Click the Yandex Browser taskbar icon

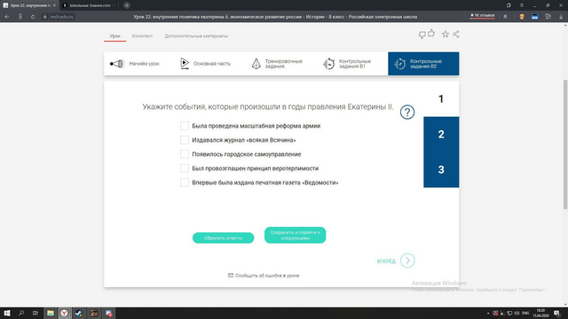64,313
